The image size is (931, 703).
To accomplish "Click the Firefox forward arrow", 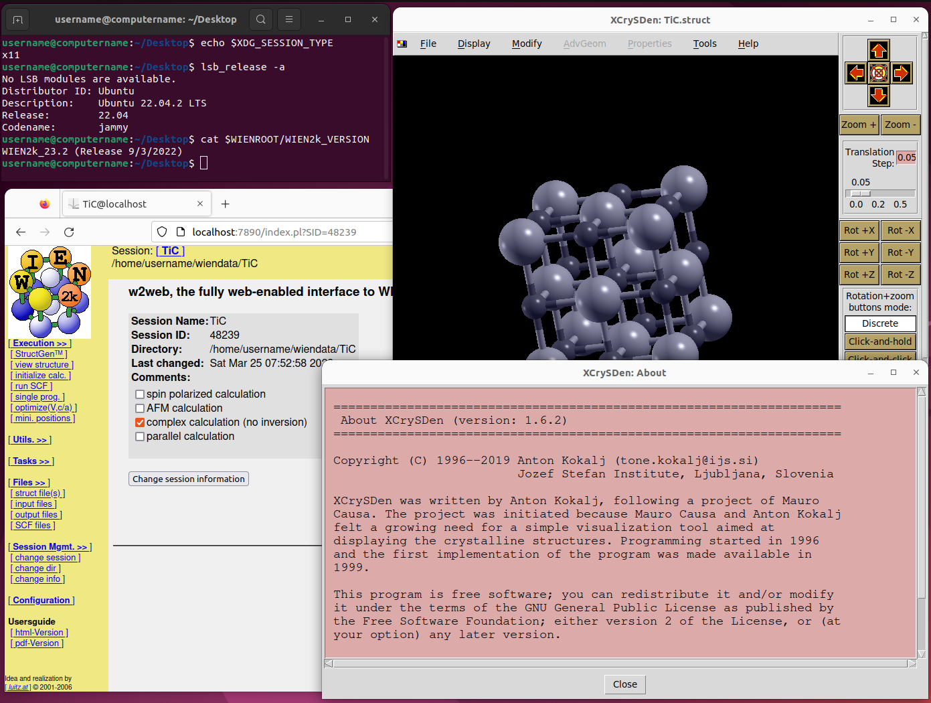I will tap(45, 232).
